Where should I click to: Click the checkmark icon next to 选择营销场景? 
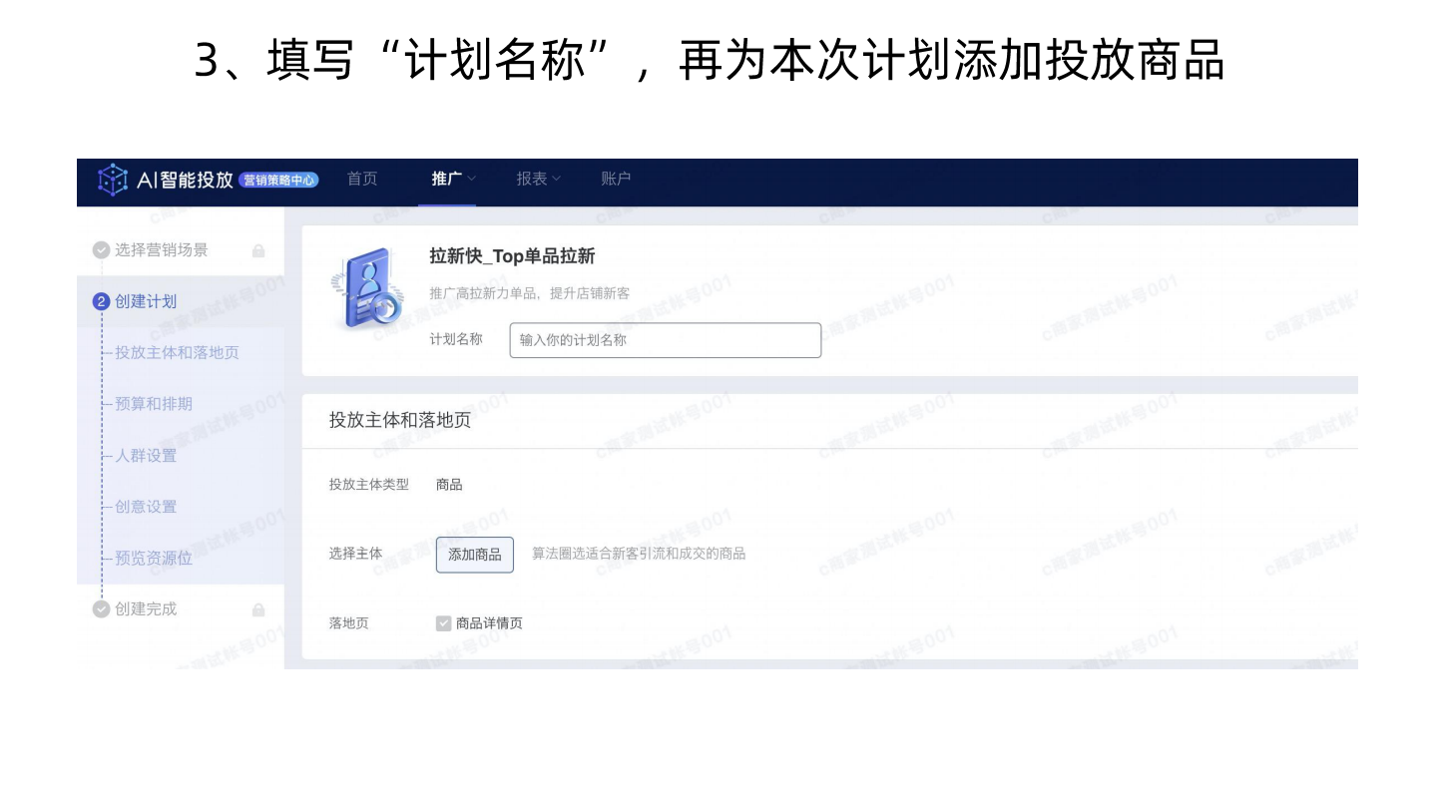click(x=101, y=250)
